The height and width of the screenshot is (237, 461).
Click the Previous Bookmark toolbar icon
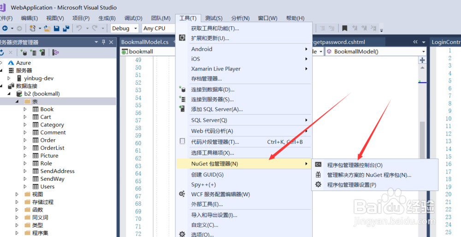355,28
